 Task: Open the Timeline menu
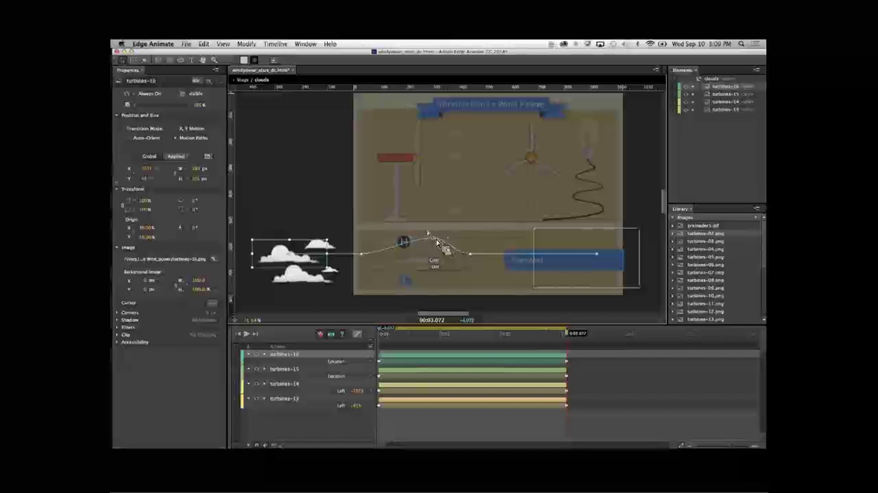[275, 44]
